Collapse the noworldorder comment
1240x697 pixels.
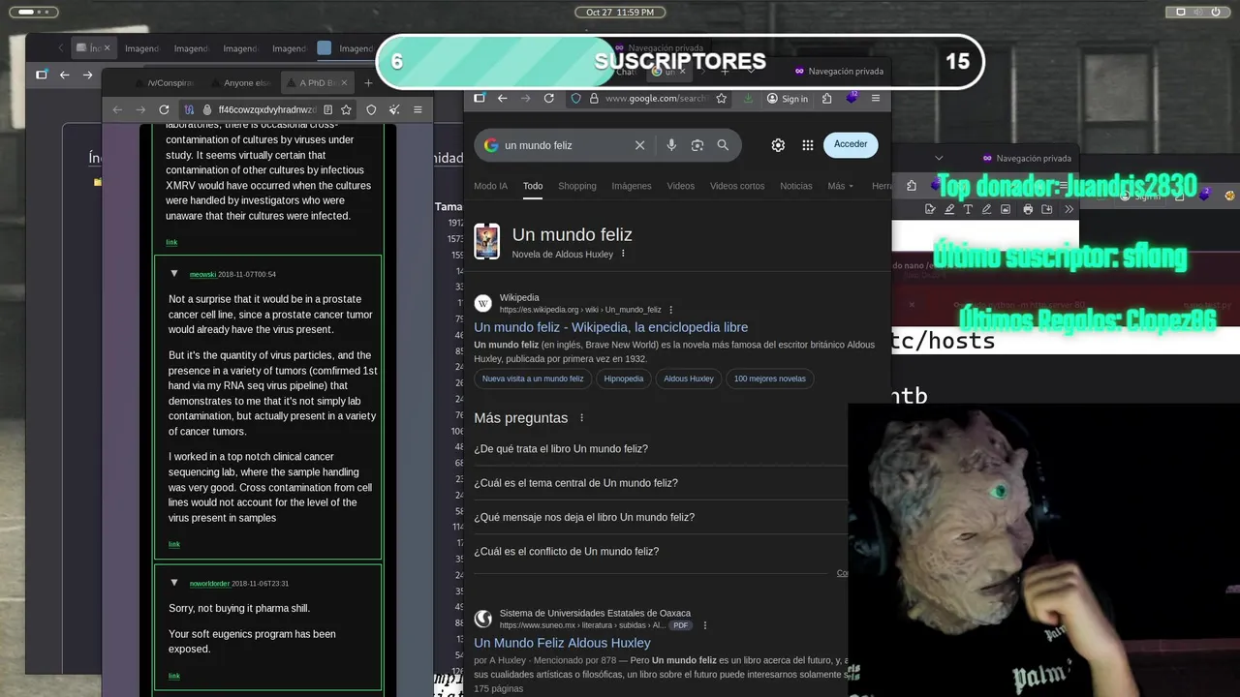click(174, 583)
